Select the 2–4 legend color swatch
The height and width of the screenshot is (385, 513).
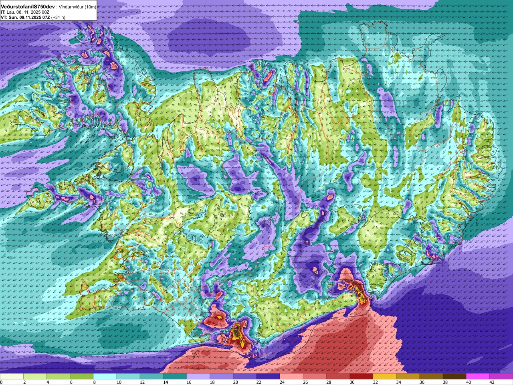(35, 377)
